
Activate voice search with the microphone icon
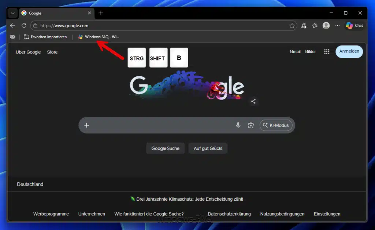pyautogui.click(x=238, y=125)
